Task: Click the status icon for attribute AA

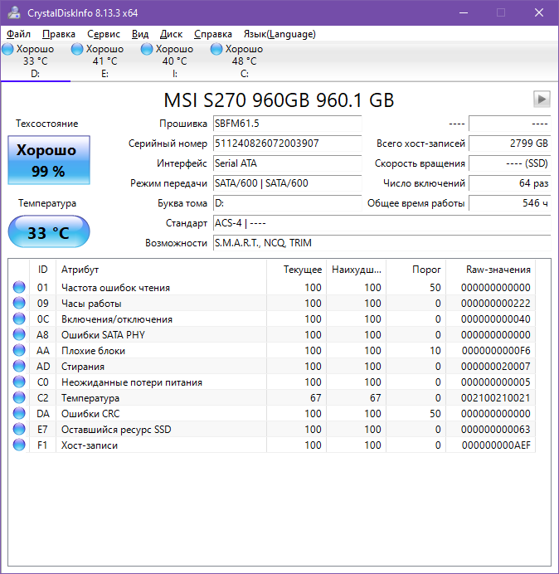Action: point(19,350)
